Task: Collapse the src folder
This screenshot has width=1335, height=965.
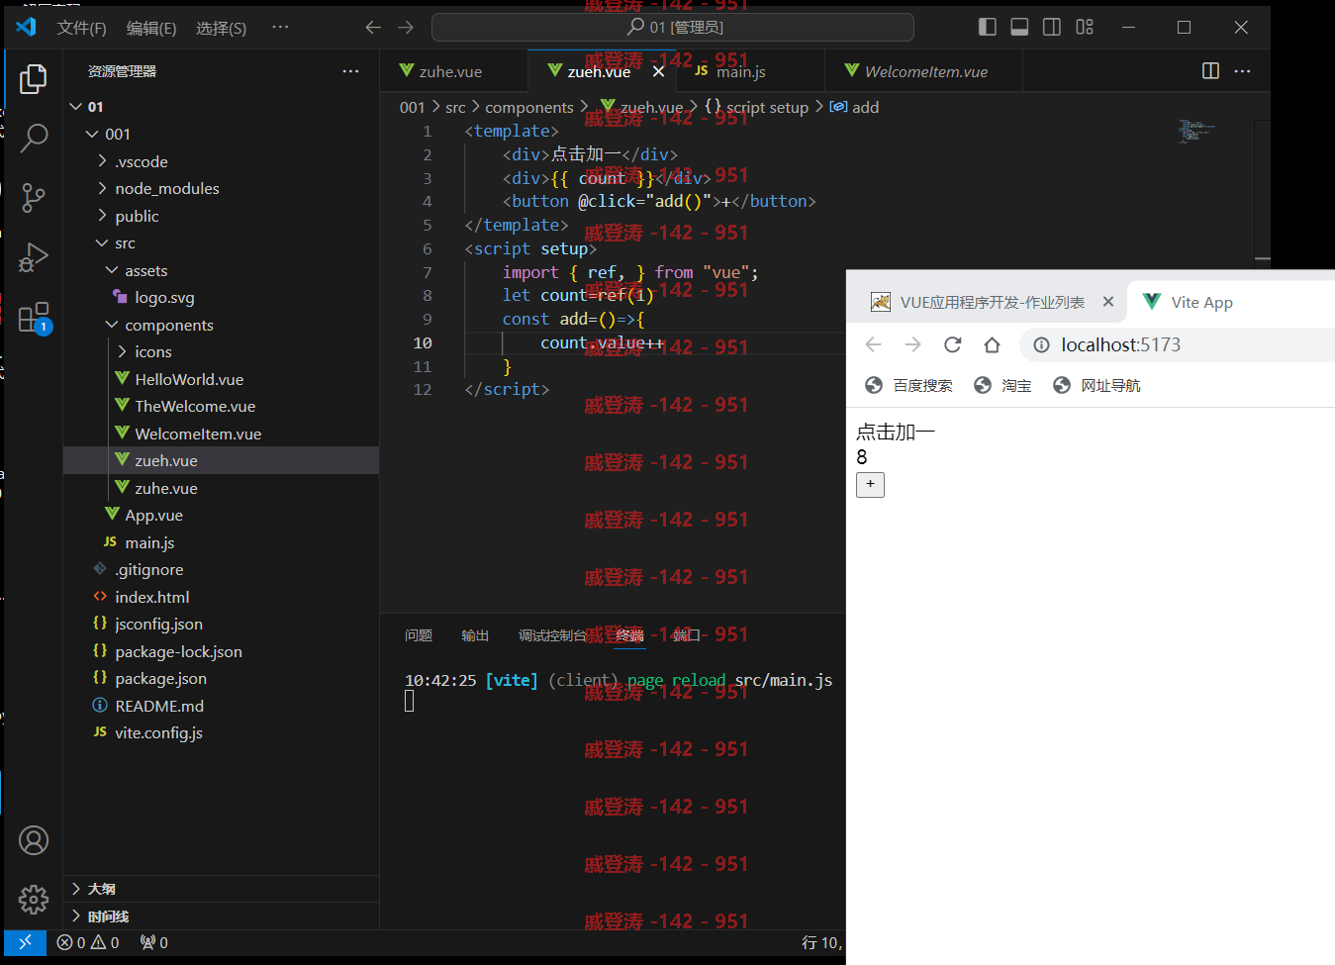Action: click(x=102, y=242)
